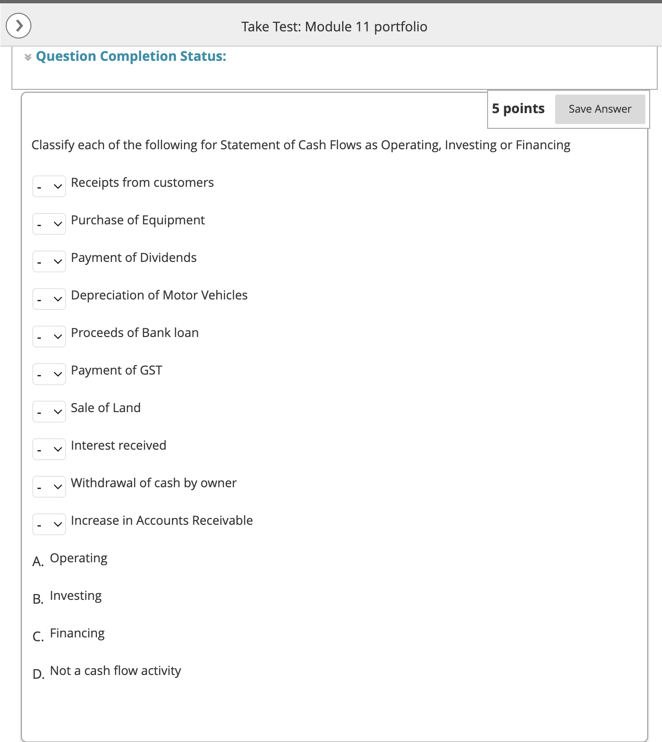The image size is (662, 742).
Task: Click the circular next-arrow icon at top left
Action: coord(19,26)
